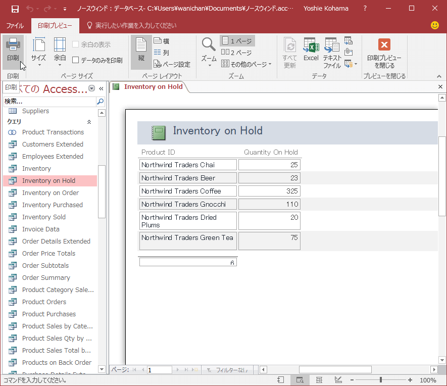447x386 pixels.
Task: Click the 325 quantity value
Action: 269,191
